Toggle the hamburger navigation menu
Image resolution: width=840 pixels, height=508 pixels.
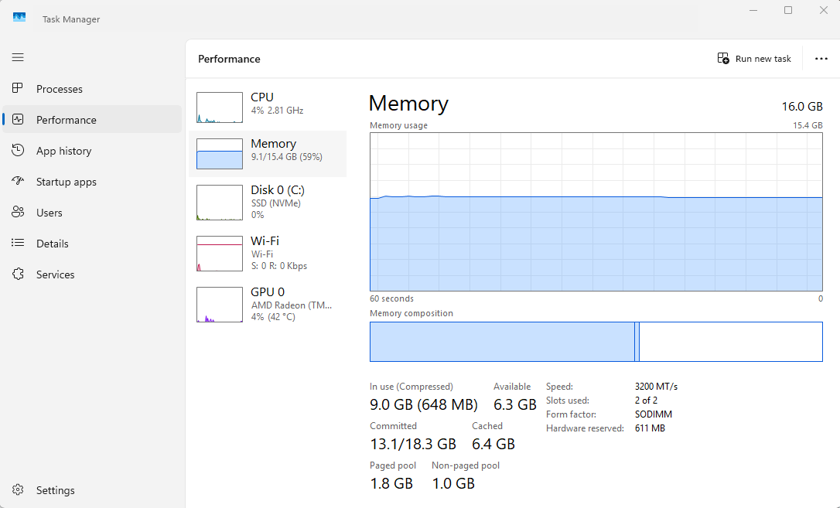point(18,57)
